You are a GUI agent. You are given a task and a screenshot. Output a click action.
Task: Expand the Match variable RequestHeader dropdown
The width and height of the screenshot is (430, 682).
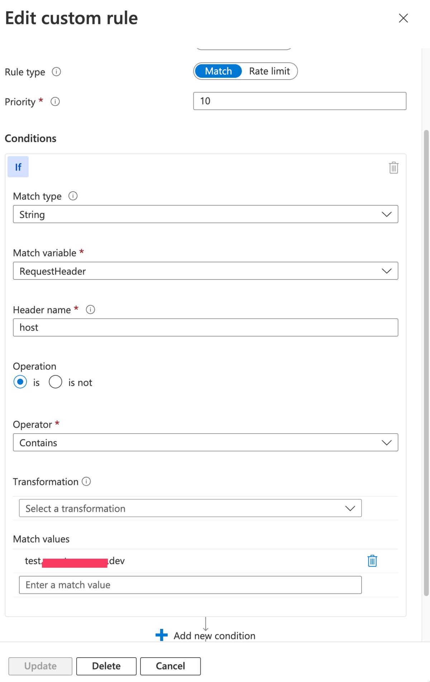[205, 271]
